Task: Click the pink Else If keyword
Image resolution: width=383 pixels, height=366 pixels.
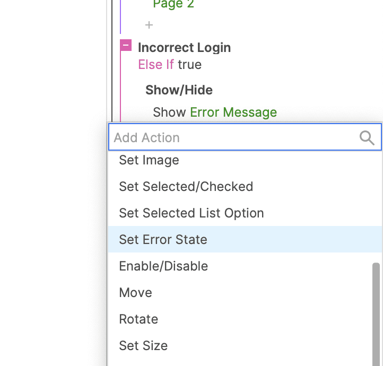Action: pos(156,65)
